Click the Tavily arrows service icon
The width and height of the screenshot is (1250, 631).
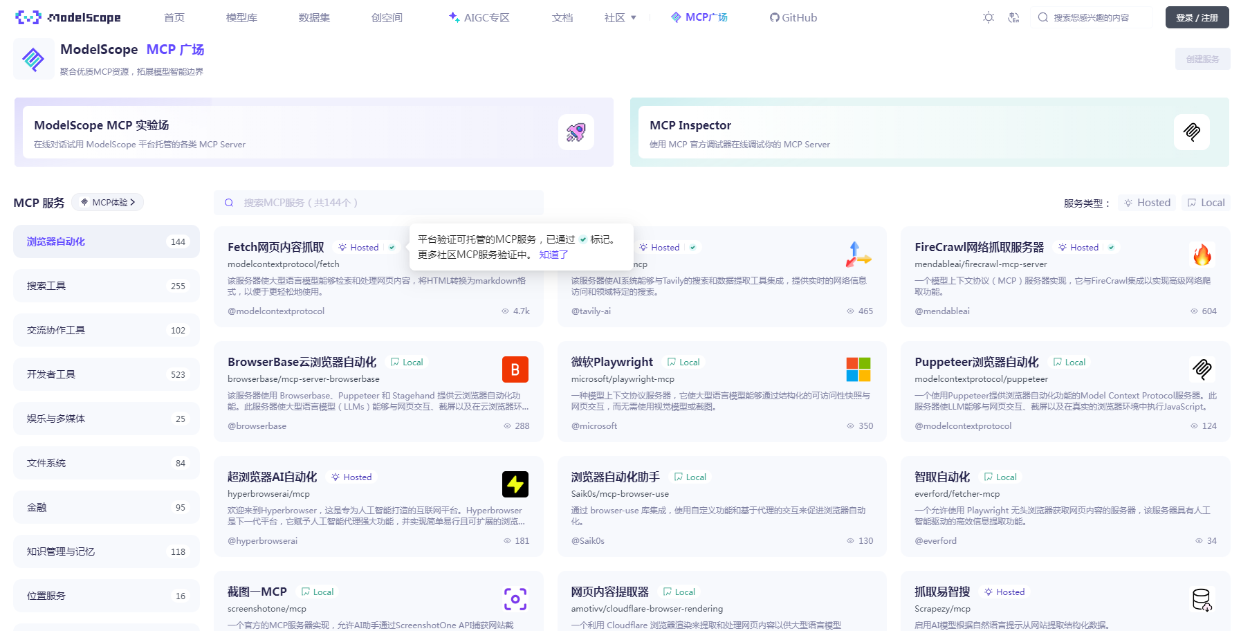point(858,255)
